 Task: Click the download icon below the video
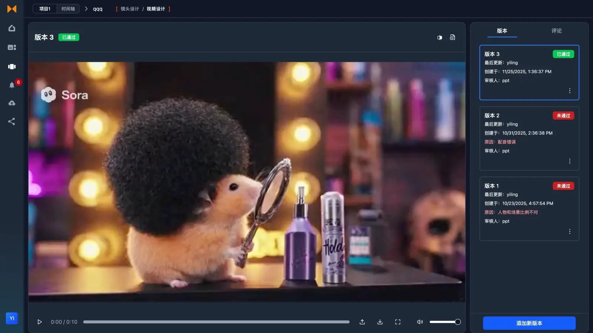(x=380, y=322)
